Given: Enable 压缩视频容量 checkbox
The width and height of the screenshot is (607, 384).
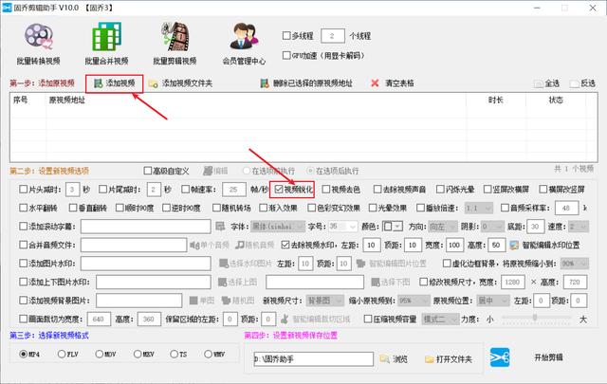Looking at the screenshot, I should (368, 319).
